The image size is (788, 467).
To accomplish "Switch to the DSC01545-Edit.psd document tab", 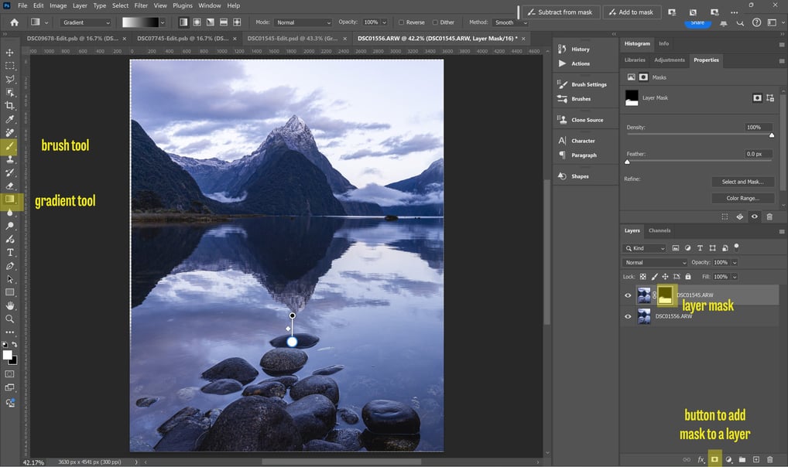I will pyautogui.click(x=293, y=38).
